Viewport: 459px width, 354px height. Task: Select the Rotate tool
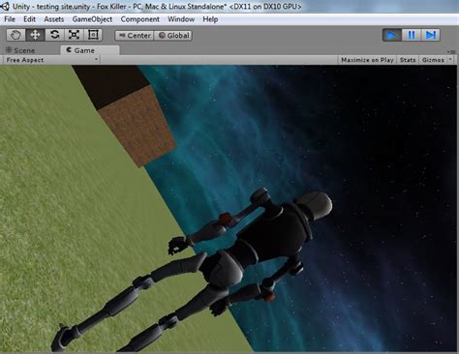coord(54,35)
